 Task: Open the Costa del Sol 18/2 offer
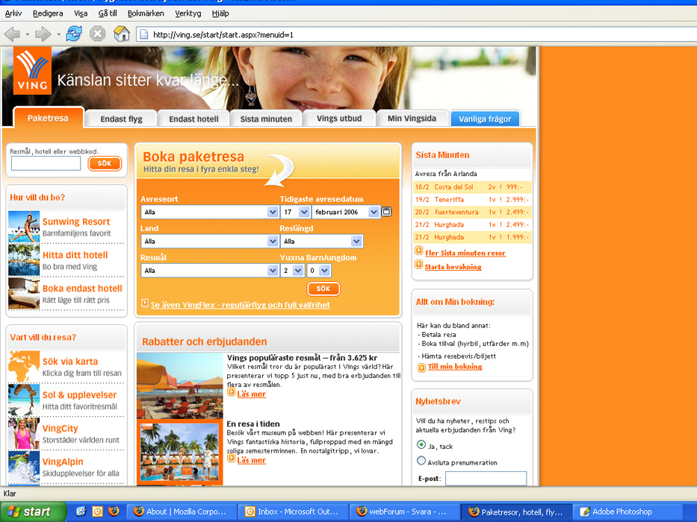tap(472, 187)
